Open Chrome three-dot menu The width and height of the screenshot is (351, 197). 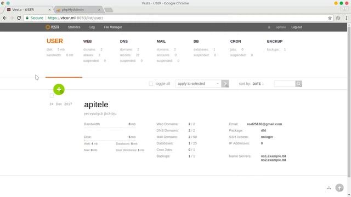click(346, 18)
